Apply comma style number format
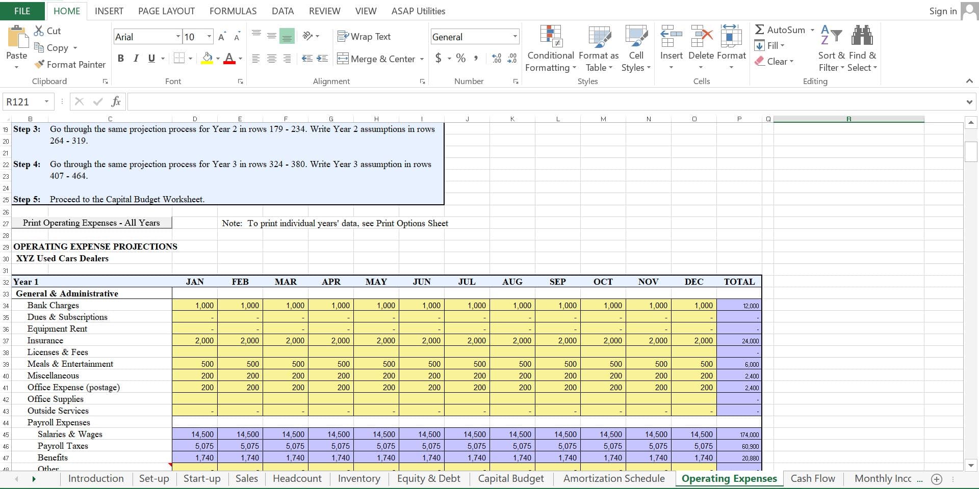The image size is (979, 489). (x=476, y=58)
